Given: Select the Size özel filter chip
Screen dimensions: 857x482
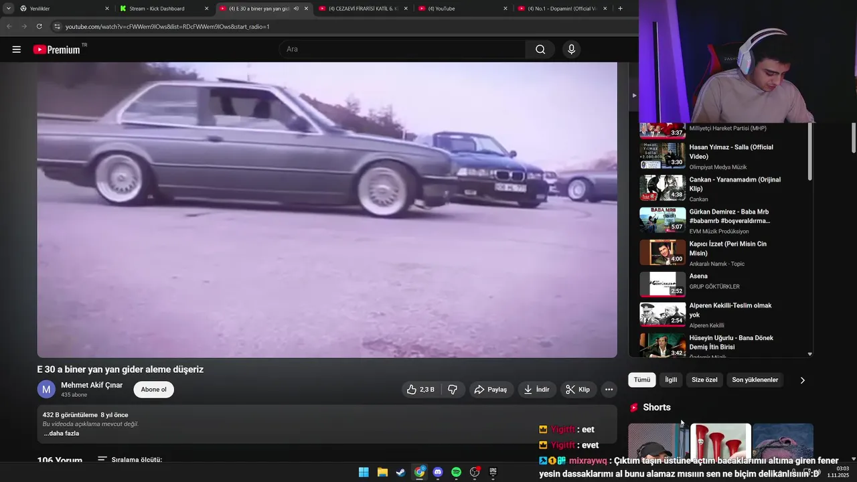Looking at the screenshot, I should (704, 380).
